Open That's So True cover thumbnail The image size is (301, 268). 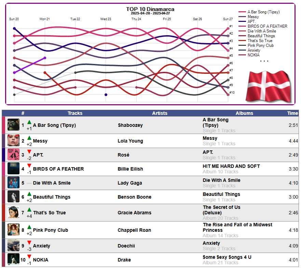pos(13,212)
